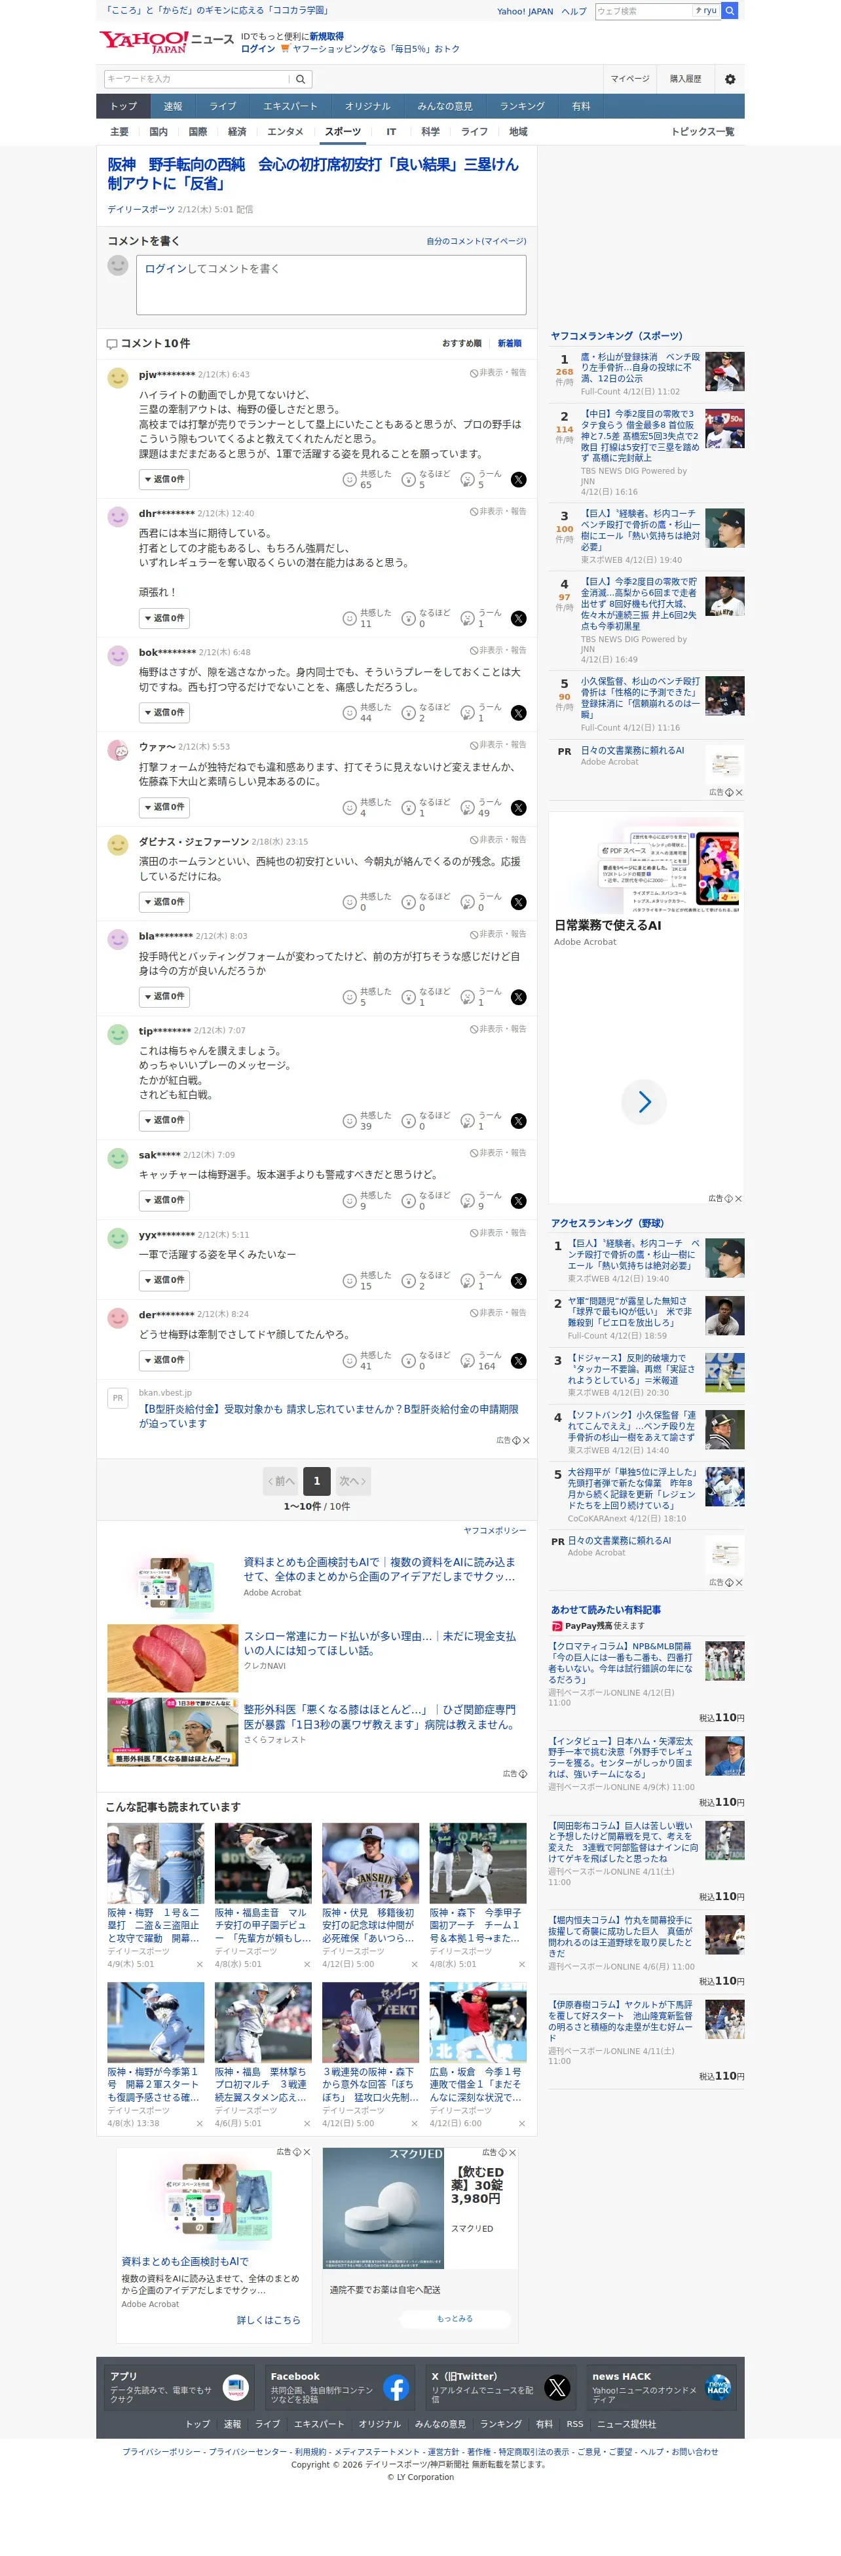
Task: Click the keyword input field キーワードを入力
Action: coord(196,79)
